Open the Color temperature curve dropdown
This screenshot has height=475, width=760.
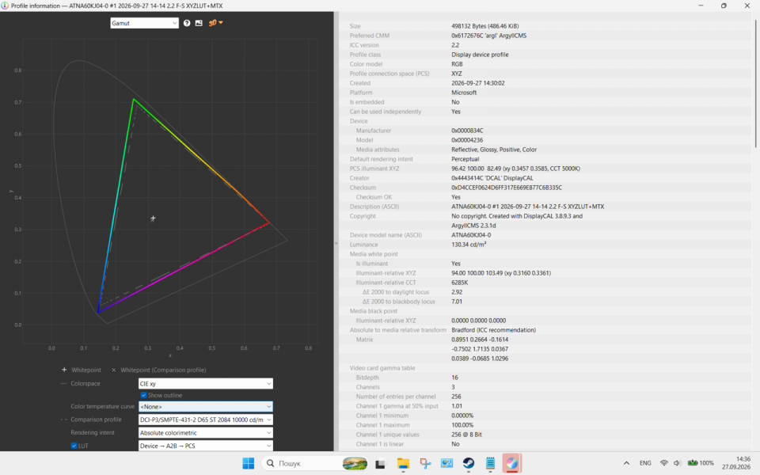[x=206, y=406]
